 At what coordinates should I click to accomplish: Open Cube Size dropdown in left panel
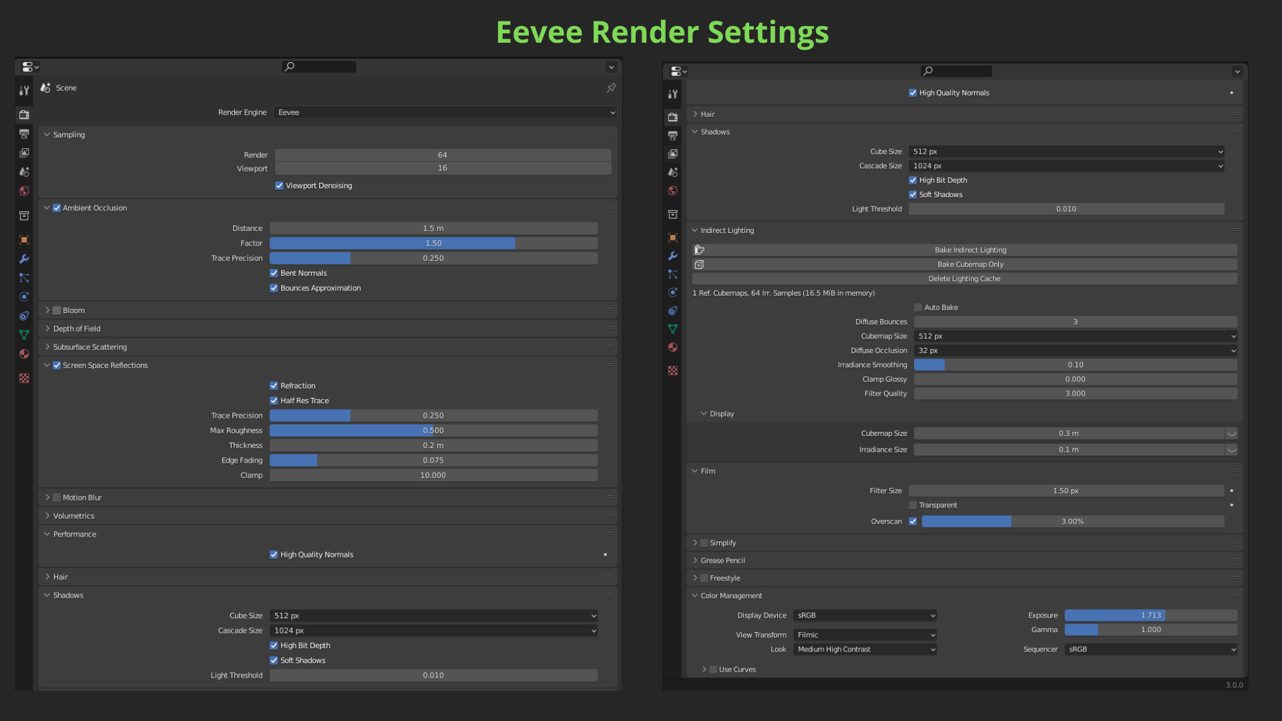[x=433, y=616]
